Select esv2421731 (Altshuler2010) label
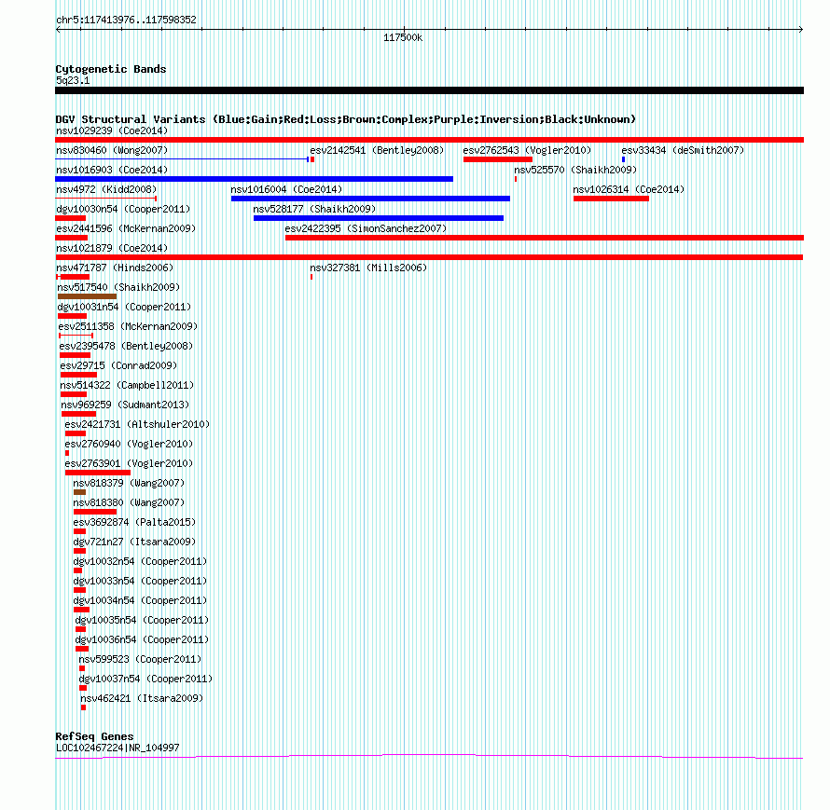This screenshot has width=830, height=810. [137, 424]
